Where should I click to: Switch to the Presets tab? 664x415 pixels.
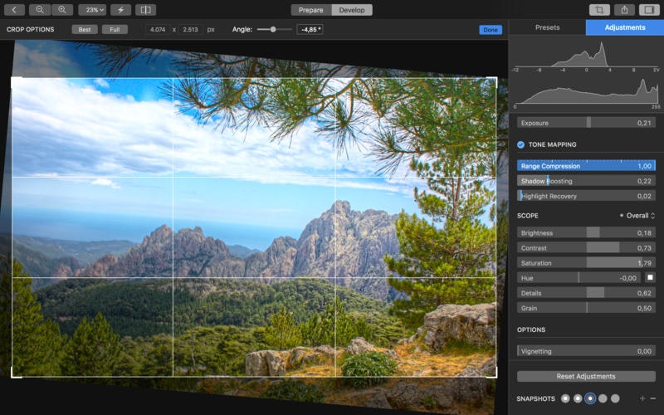(547, 27)
